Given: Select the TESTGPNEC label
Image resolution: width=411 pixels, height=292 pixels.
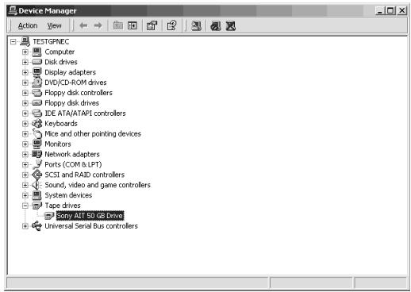Looking at the screenshot, I should pyautogui.click(x=51, y=42).
